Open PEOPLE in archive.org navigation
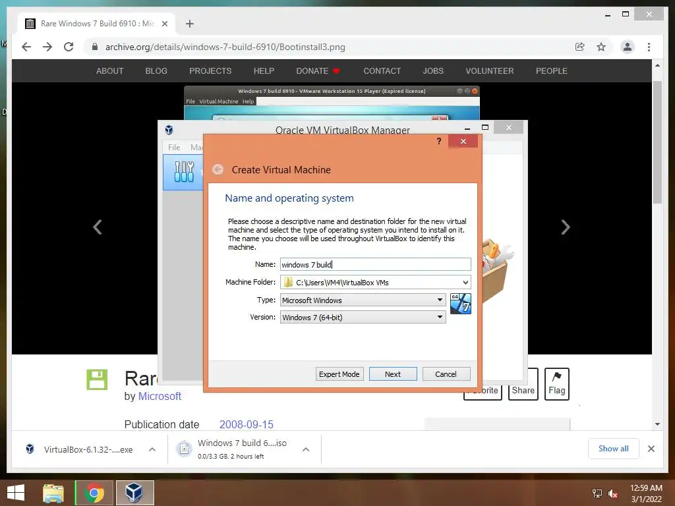Image resolution: width=675 pixels, height=506 pixels. (552, 71)
